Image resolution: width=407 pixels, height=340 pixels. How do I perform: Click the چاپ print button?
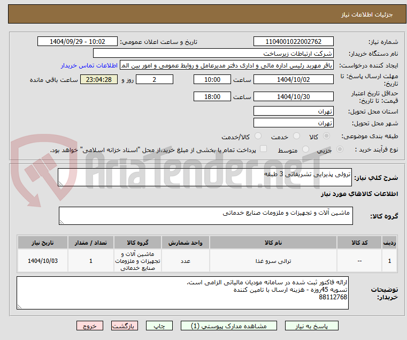pos(159,326)
